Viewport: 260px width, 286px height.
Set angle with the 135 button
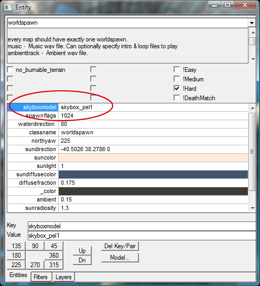pos(16,246)
